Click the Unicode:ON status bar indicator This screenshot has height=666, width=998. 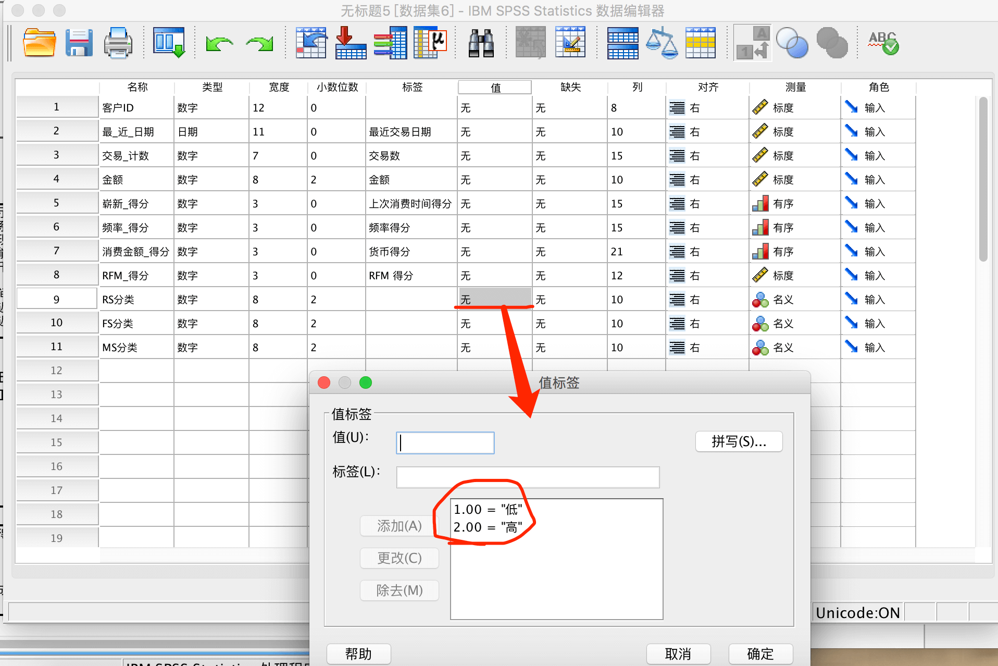tap(857, 613)
